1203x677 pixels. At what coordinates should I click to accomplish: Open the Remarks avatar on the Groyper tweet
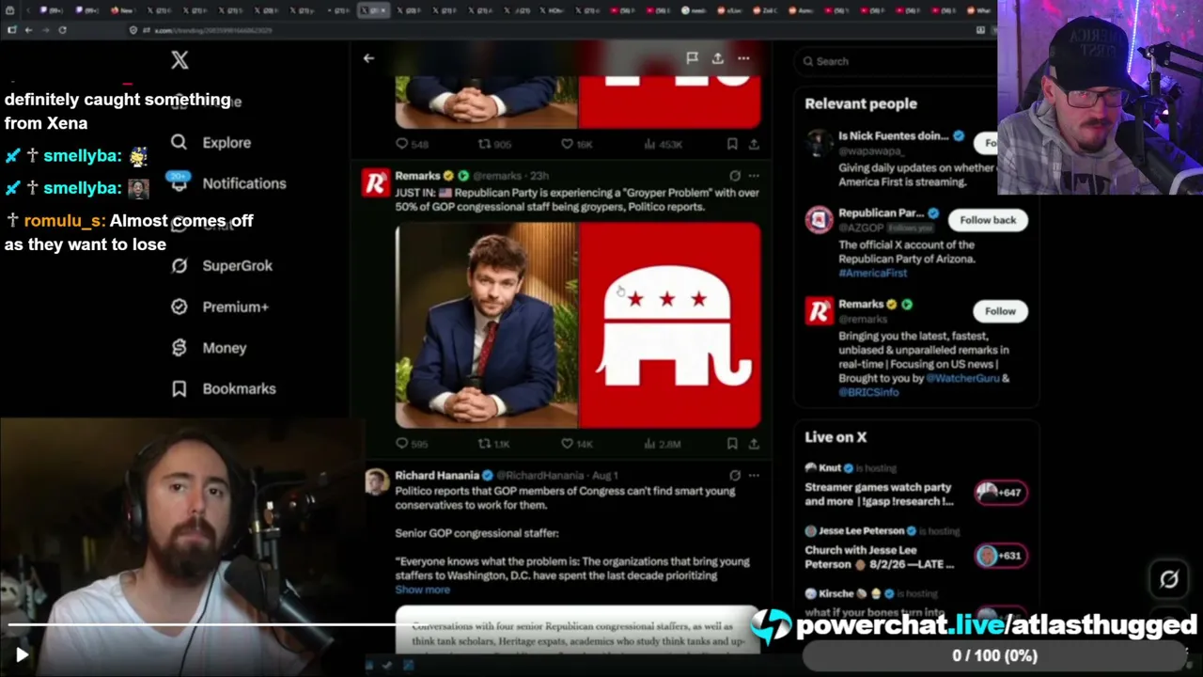click(x=376, y=182)
